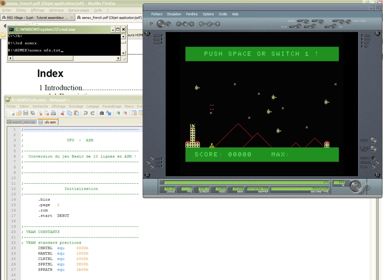The height and width of the screenshot is (280, 383).
Task: Click Close All documents icon in Notepad++
Action: (46, 113)
